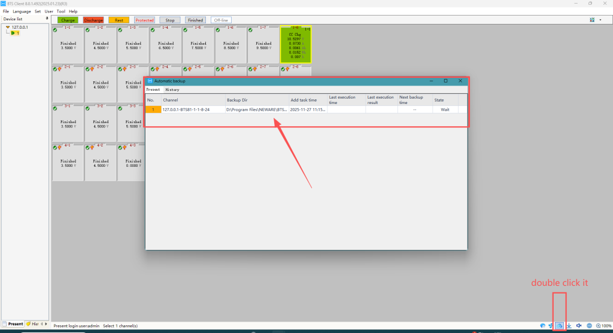613x333 pixels.
Task: Open the automatic backup cloud icon in status bar
Action: [560, 326]
